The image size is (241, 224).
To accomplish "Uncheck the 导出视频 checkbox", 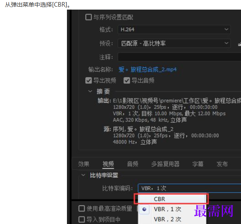I will click(89, 81).
